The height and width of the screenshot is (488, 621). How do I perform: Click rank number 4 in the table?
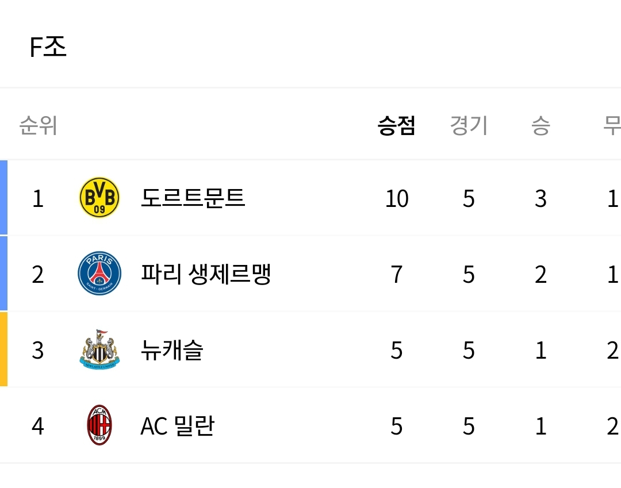coord(38,426)
